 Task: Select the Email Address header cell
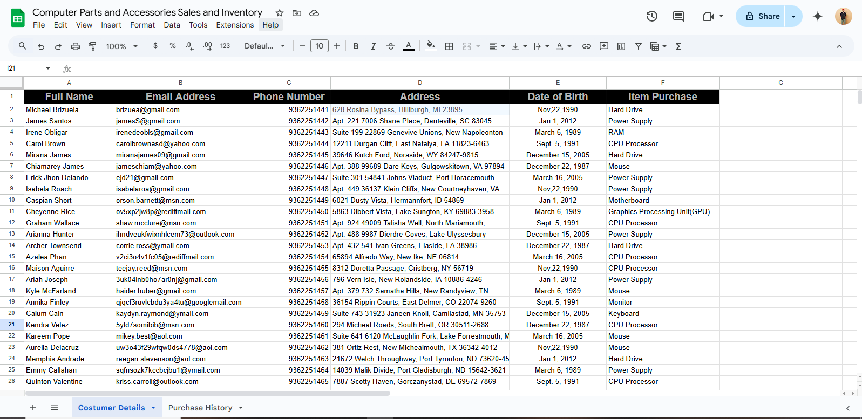180,97
